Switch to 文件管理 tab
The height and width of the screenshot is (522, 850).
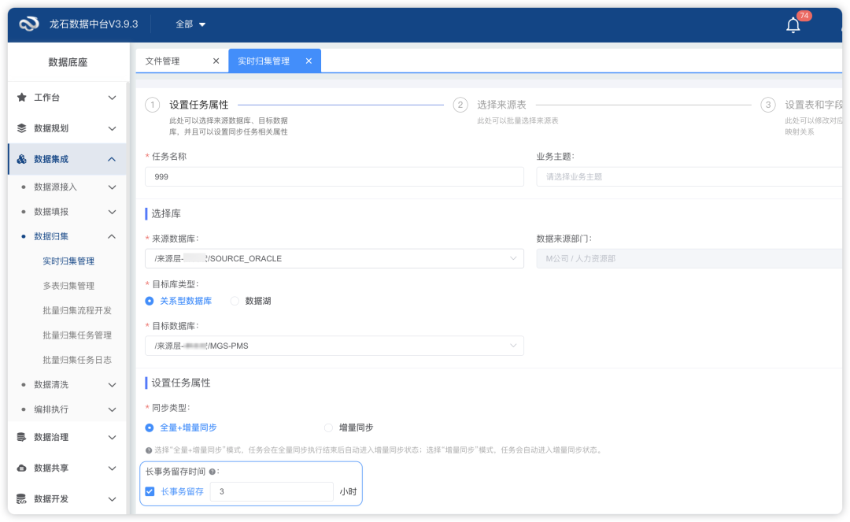coord(163,61)
